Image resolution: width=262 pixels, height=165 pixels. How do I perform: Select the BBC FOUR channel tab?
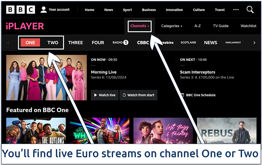(x=98, y=43)
